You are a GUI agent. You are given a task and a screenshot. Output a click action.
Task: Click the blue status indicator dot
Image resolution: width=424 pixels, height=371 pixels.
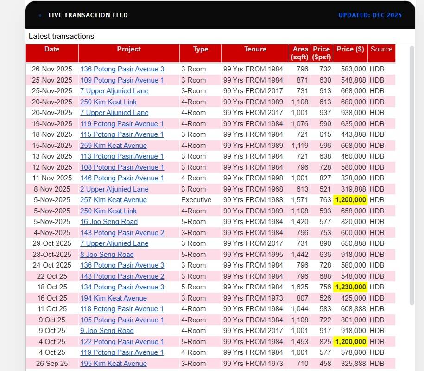[x=41, y=15]
